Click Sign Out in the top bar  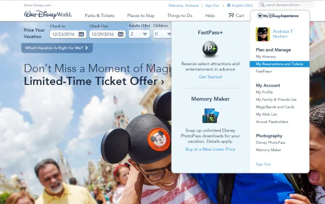pos(212,6)
